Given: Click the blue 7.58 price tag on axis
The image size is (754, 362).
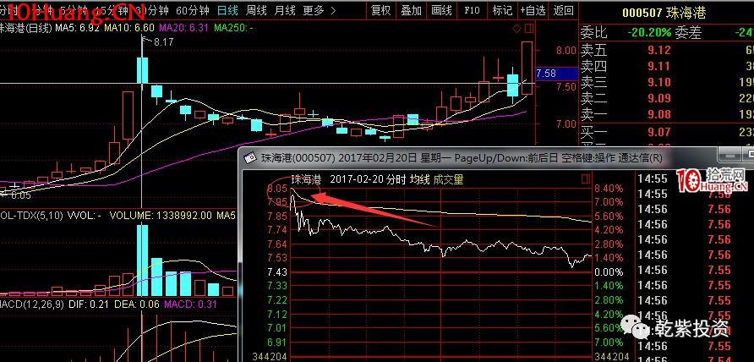Looking at the screenshot, I should (557, 74).
